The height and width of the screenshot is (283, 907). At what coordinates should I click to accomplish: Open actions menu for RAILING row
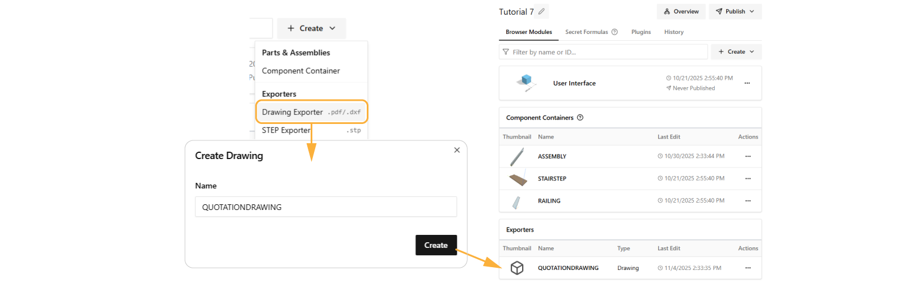tap(748, 201)
